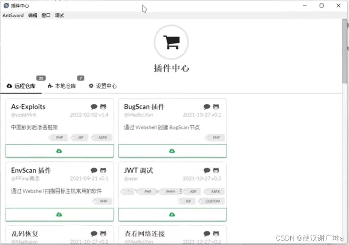Install the JWT 调试 plugin via download button
This screenshot has width=349, height=245.
coord(173,215)
